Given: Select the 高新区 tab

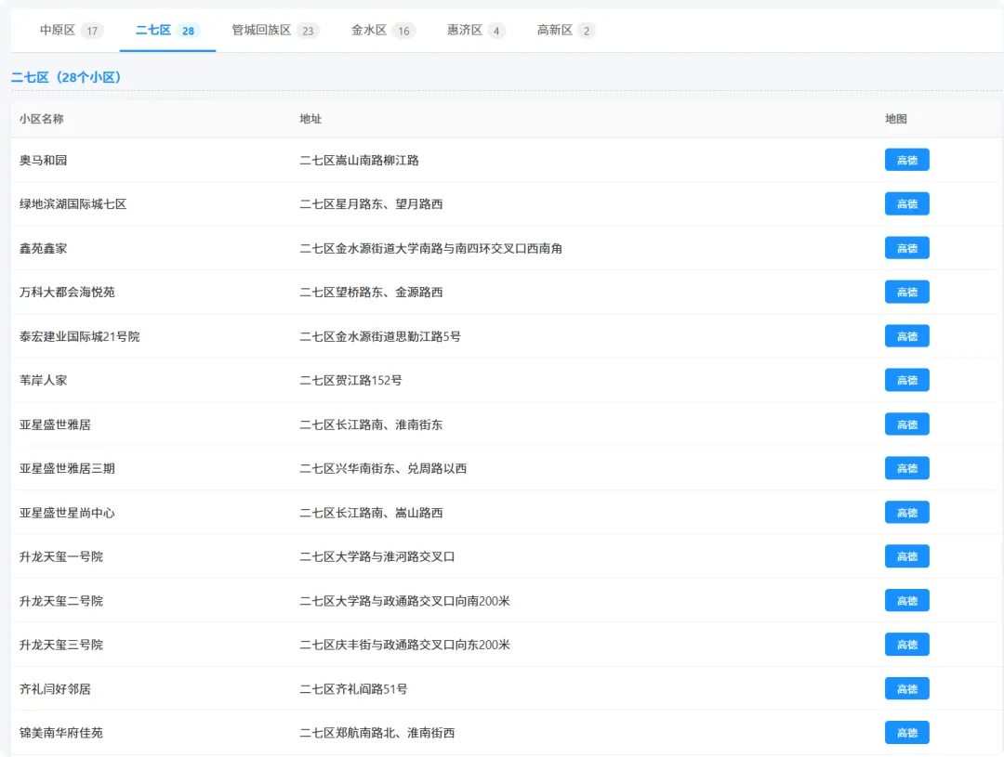Looking at the screenshot, I should pos(566,30).
